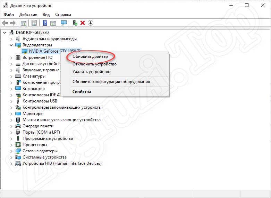This screenshot has width=271, height=198.
Task: Open the Properties sheet toolbar icon
Action: point(34,23)
